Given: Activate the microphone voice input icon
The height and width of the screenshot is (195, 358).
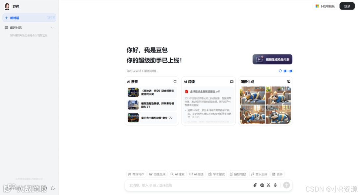Looking at the screenshot, I should tap(275, 185).
